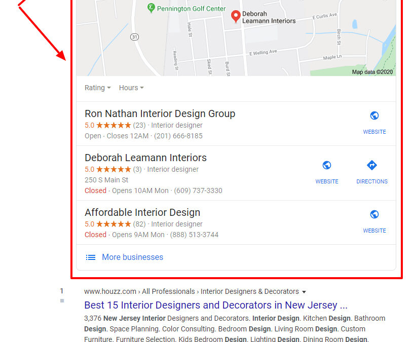
Task: Open Affordable Interior Design listing title
Action: pos(142,212)
